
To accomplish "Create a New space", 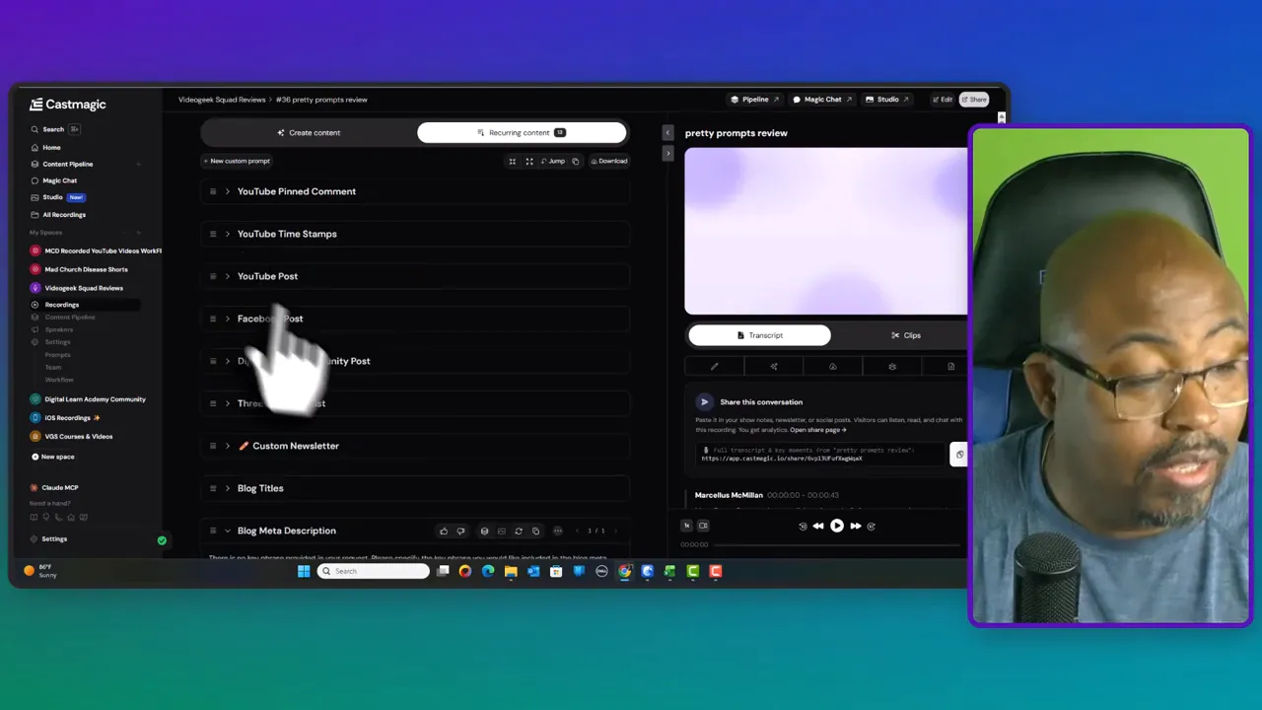I will click(53, 457).
